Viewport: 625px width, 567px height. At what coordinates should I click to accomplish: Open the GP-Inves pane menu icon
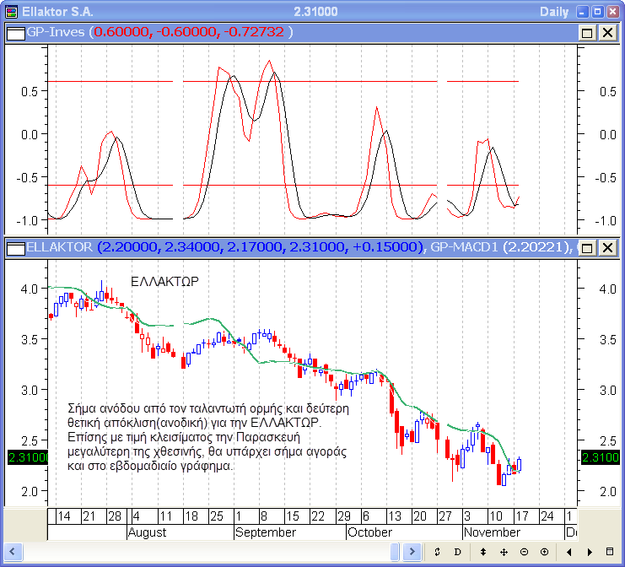click(x=16, y=32)
